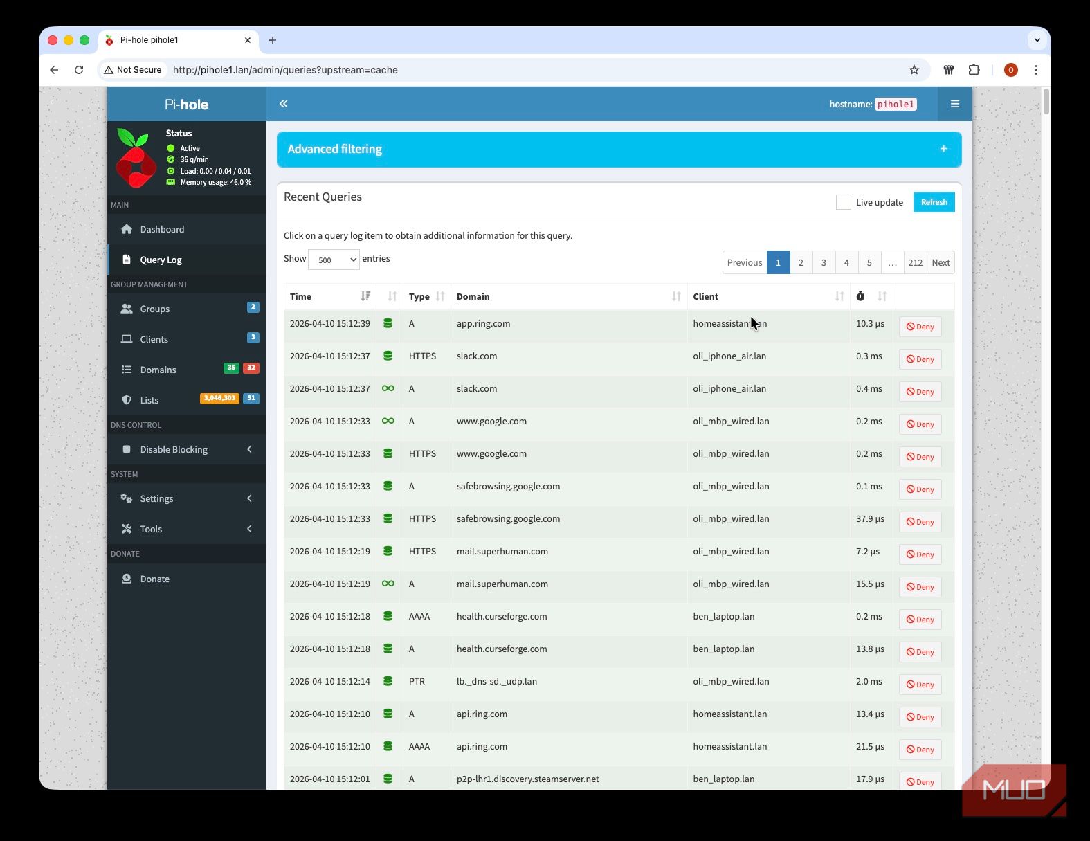Enable the Live update checkbox
The width and height of the screenshot is (1090, 841).
pyautogui.click(x=843, y=202)
